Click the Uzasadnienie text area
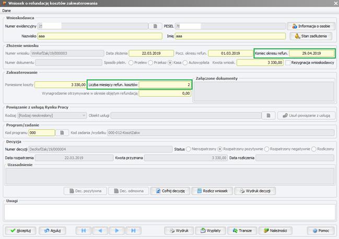 (x=170, y=177)
